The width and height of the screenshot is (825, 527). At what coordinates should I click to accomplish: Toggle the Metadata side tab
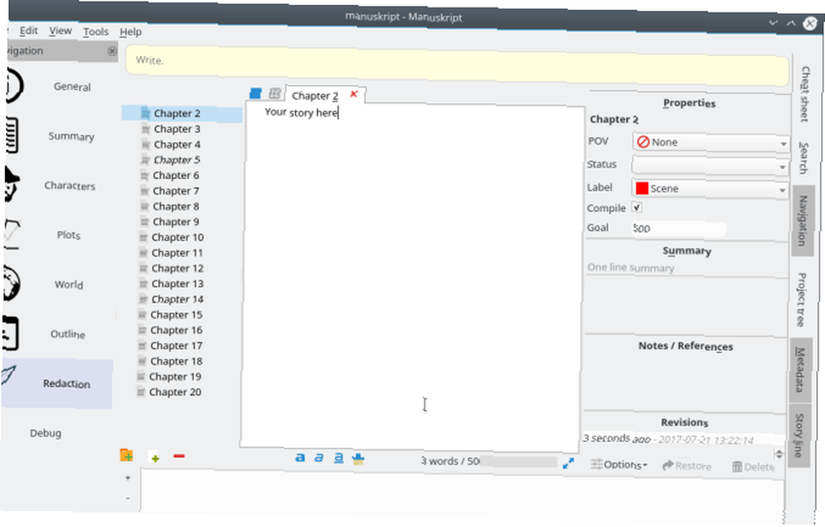pos(799,369)
